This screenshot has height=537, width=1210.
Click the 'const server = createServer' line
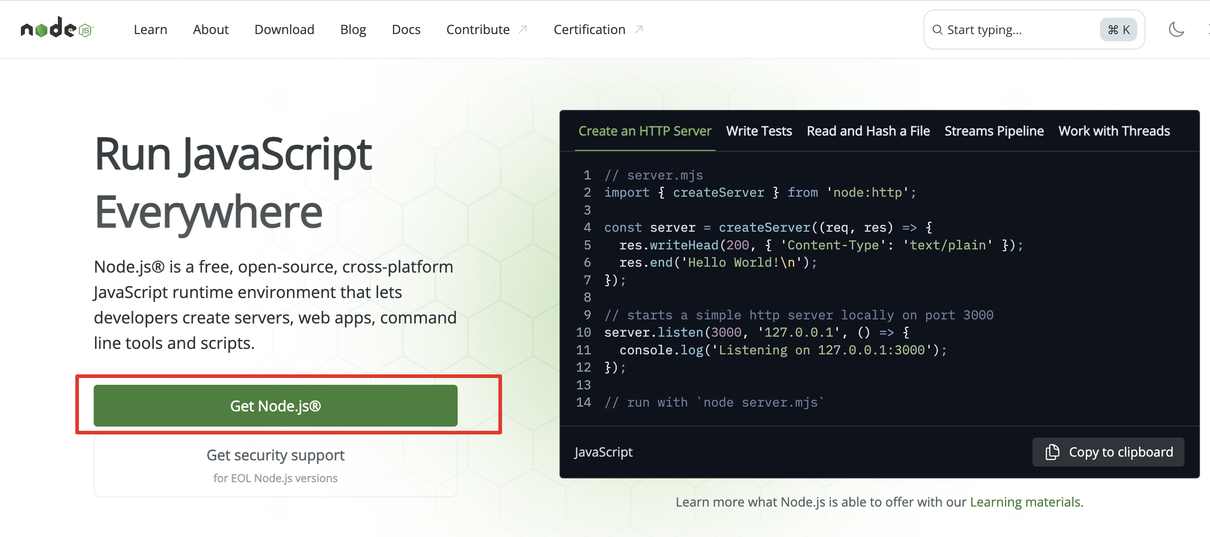tap(768, 228)
